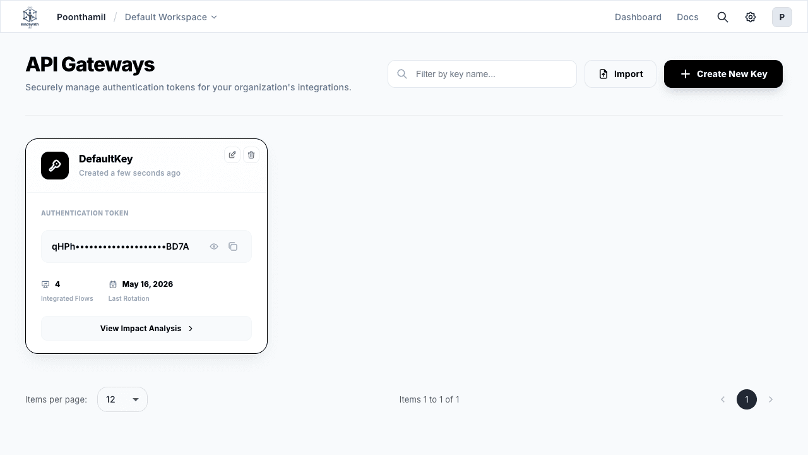Select page 1 in pagination
The width and height of the screenshot is (808, 455).
[x=747, y=399]
